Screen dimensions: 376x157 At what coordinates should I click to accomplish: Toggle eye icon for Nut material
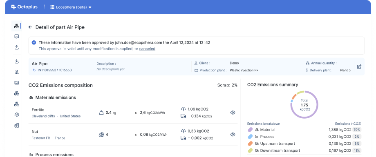pos(233,135)
